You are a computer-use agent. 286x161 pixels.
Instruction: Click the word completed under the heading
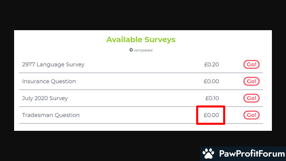pyautogui.click(x=143, y=50)
